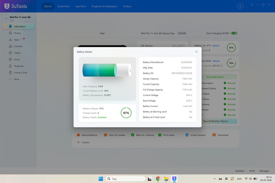Open the Ringtones & Wallpapers tab
Image resolution: width=275 pixels, height=183 pixels.
click(x=104, y=6)
